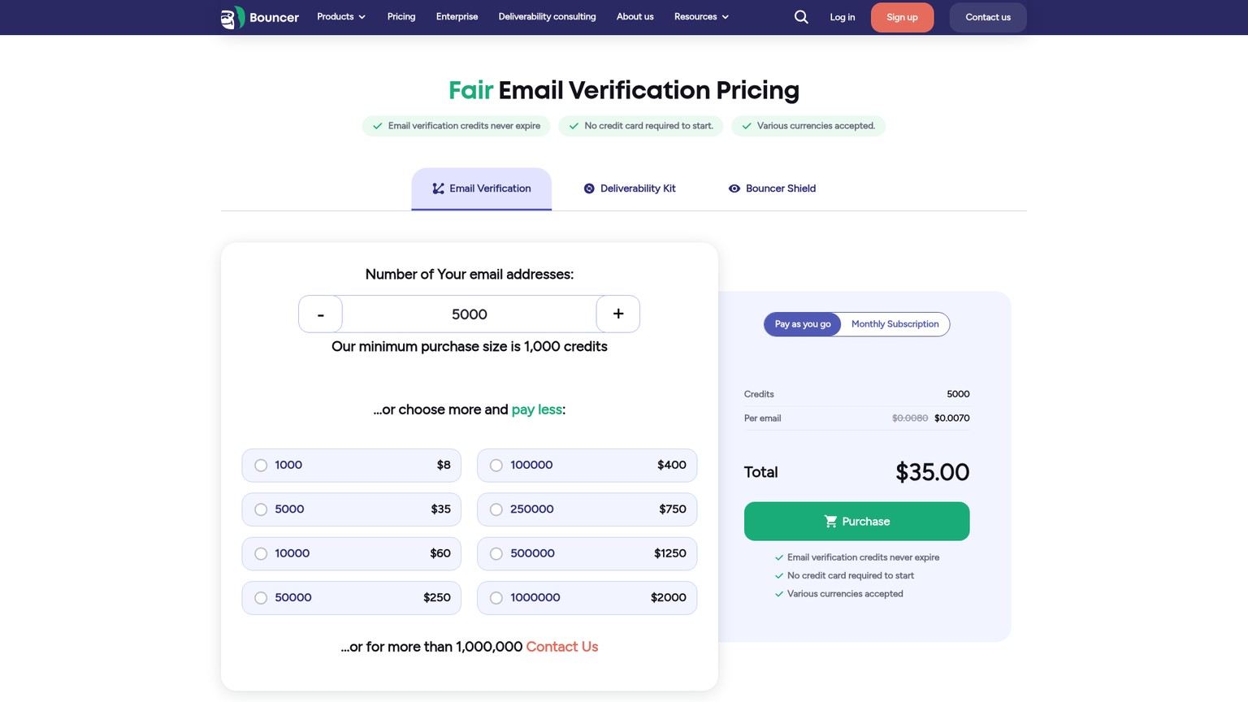Image resolution: width=1248 pixels, height=702 pixels.
Task: Follow the red Contact Us link
Action: coord(561,647)
